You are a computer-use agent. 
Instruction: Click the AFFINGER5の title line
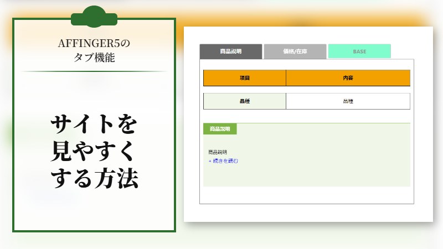pos(94,44)
